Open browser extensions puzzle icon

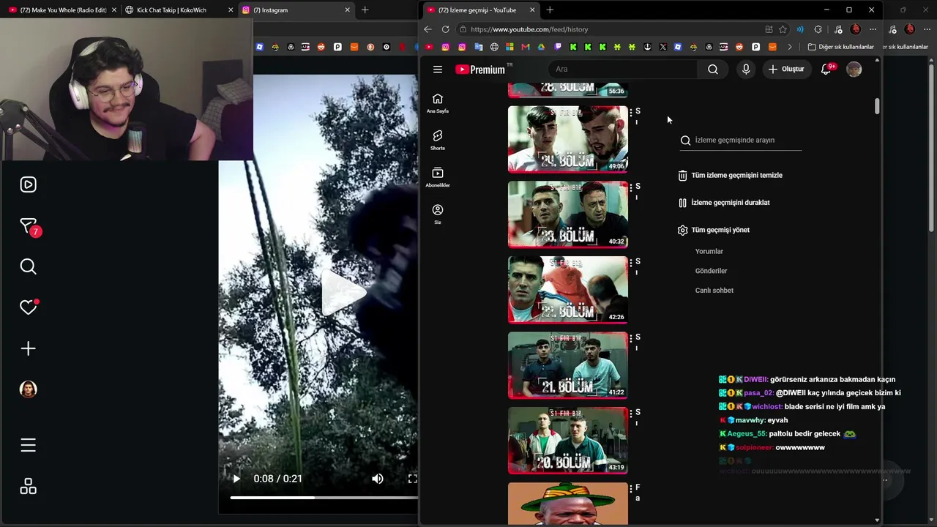point(818,29)
